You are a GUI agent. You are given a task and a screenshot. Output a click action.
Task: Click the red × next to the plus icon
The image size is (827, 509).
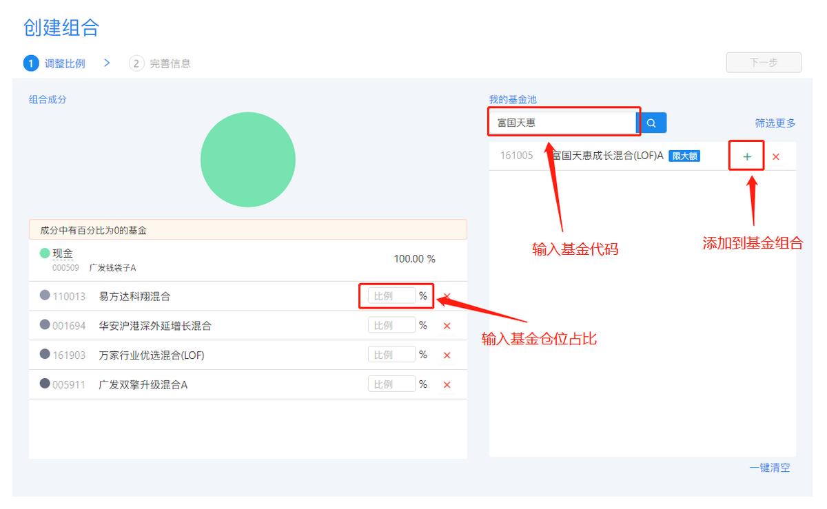(x=776, y=156)
